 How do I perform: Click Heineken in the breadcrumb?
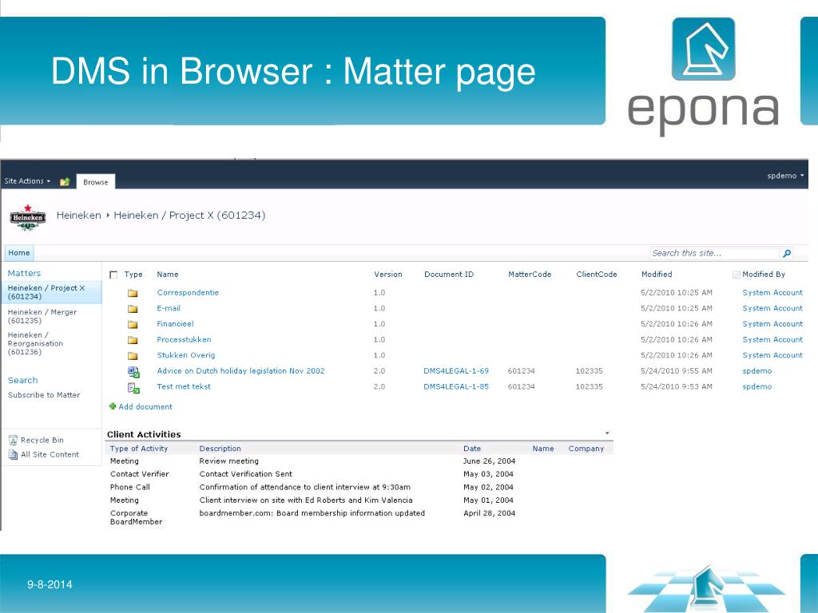78,215
